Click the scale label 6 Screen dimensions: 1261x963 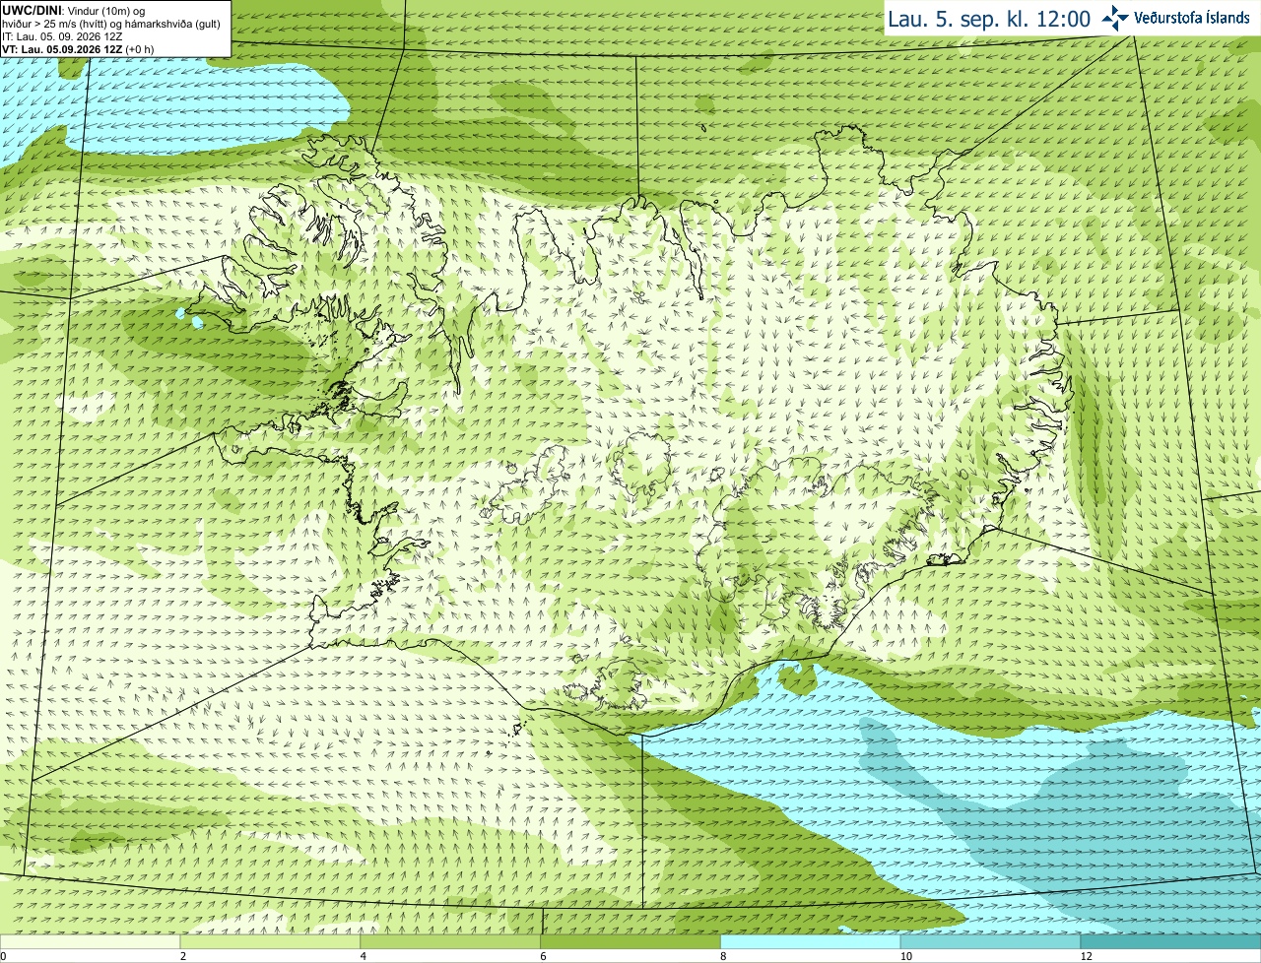point(543,956)
